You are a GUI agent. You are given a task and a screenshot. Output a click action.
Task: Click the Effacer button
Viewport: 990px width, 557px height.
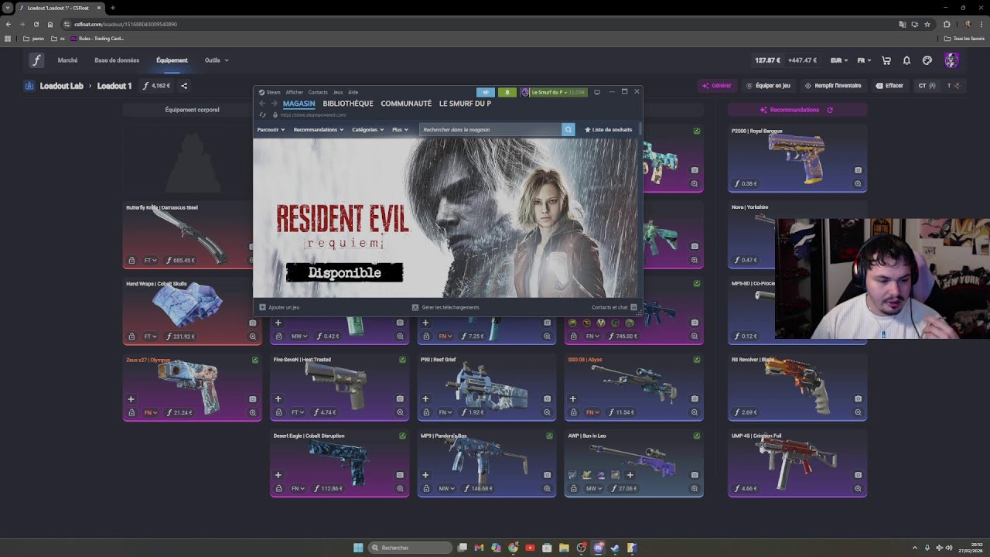889,86
